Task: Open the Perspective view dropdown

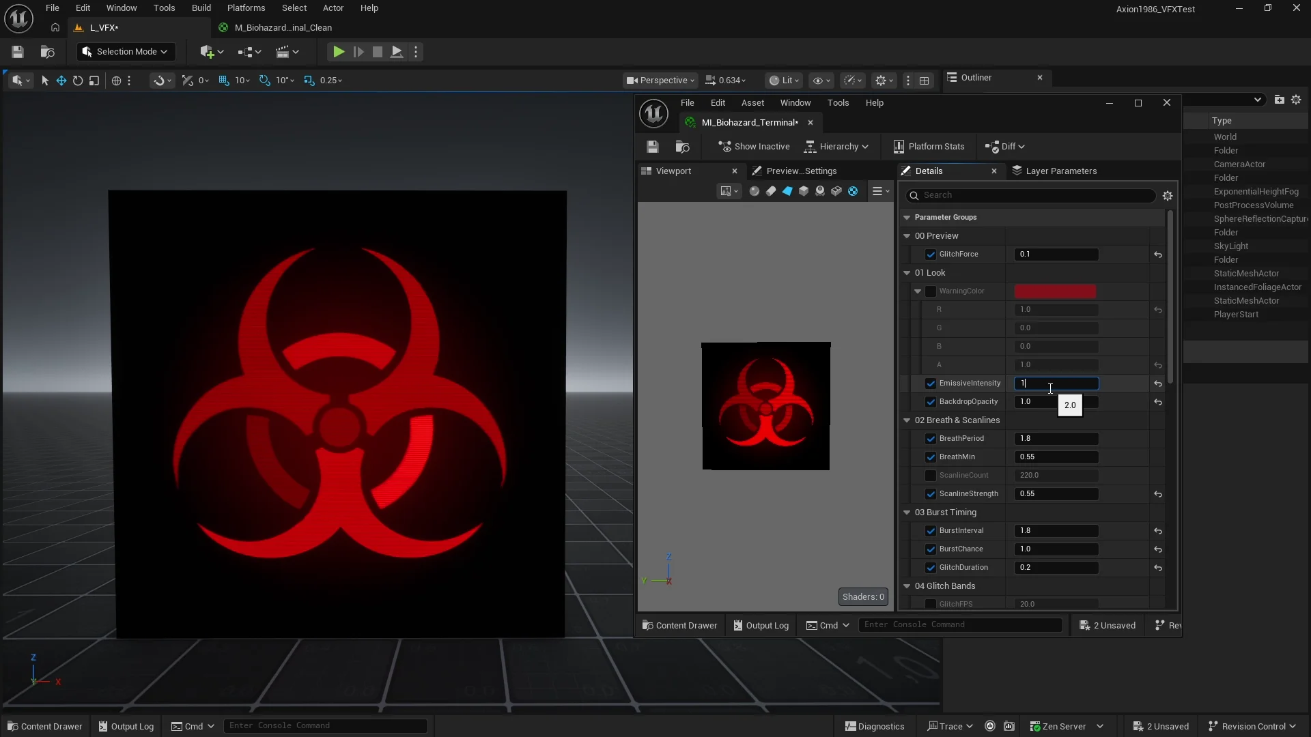Action: [x=660, y=81]
